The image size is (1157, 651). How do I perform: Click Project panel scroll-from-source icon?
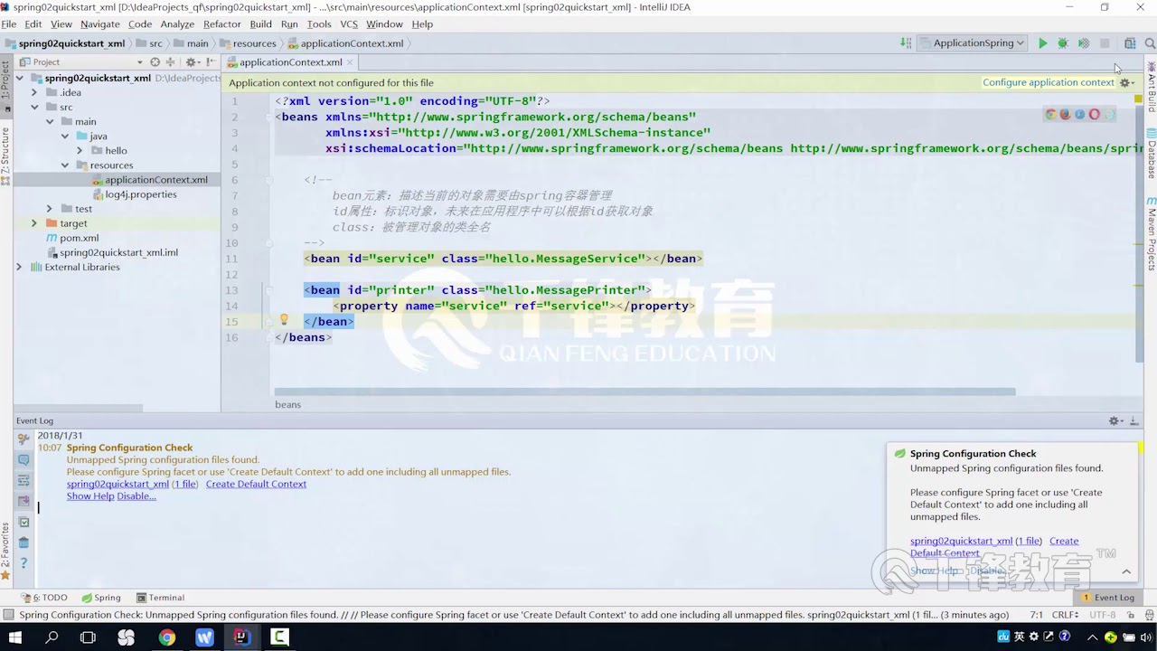[155, 62]
